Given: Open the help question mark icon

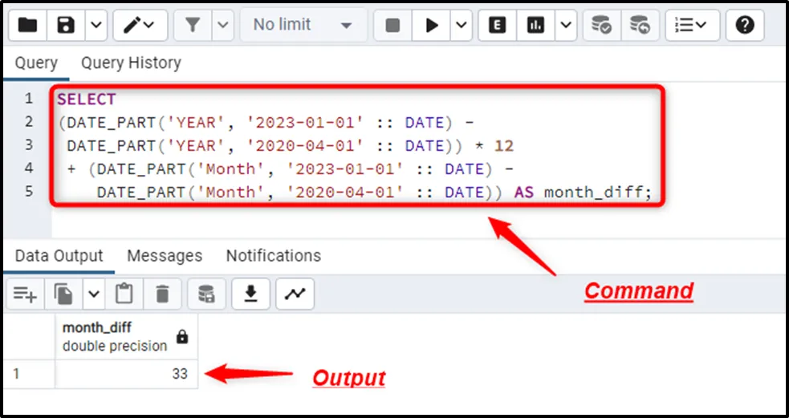Looking at the screenshot, I should click(745, 26).
